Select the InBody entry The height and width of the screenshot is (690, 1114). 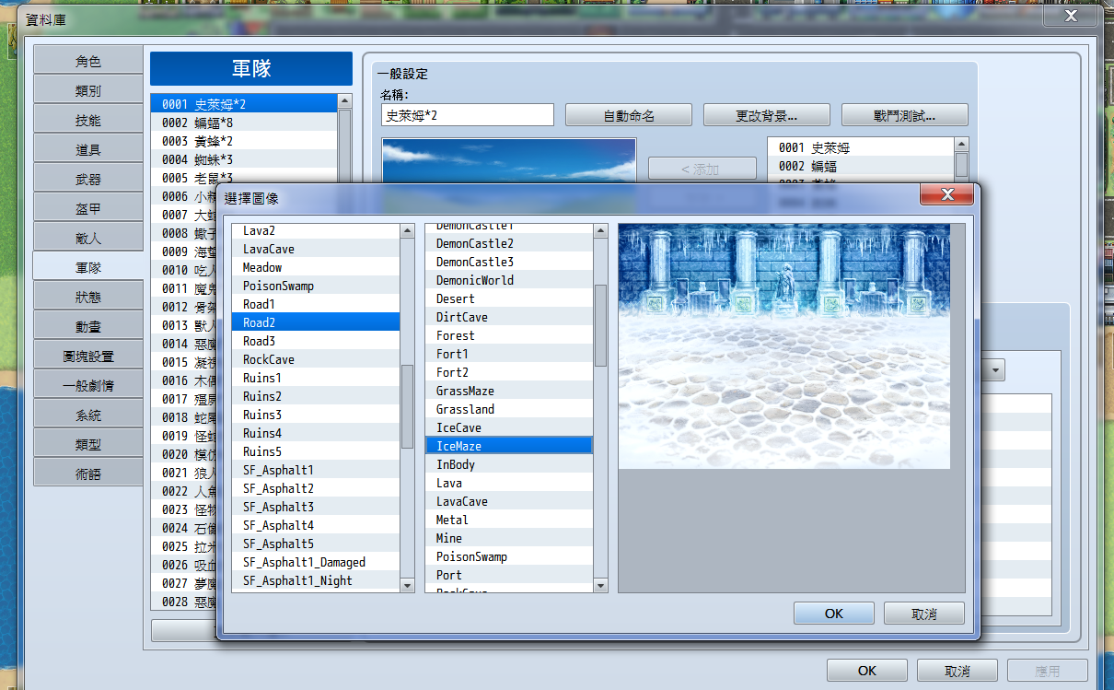coord(509,464)
